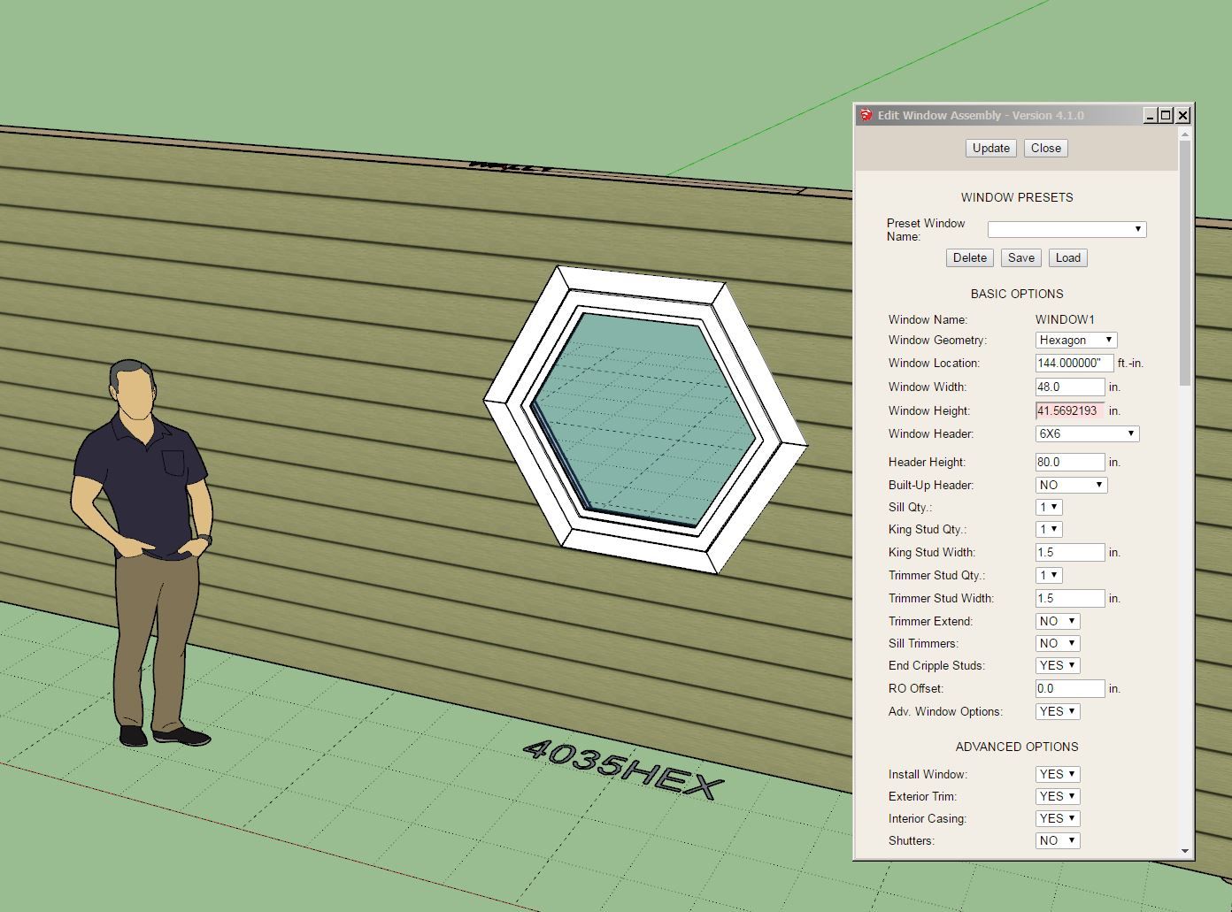Click the 4035HEX text label on ground
Viewport: 1232px width, 912px height.
click(x=624, y=771)
